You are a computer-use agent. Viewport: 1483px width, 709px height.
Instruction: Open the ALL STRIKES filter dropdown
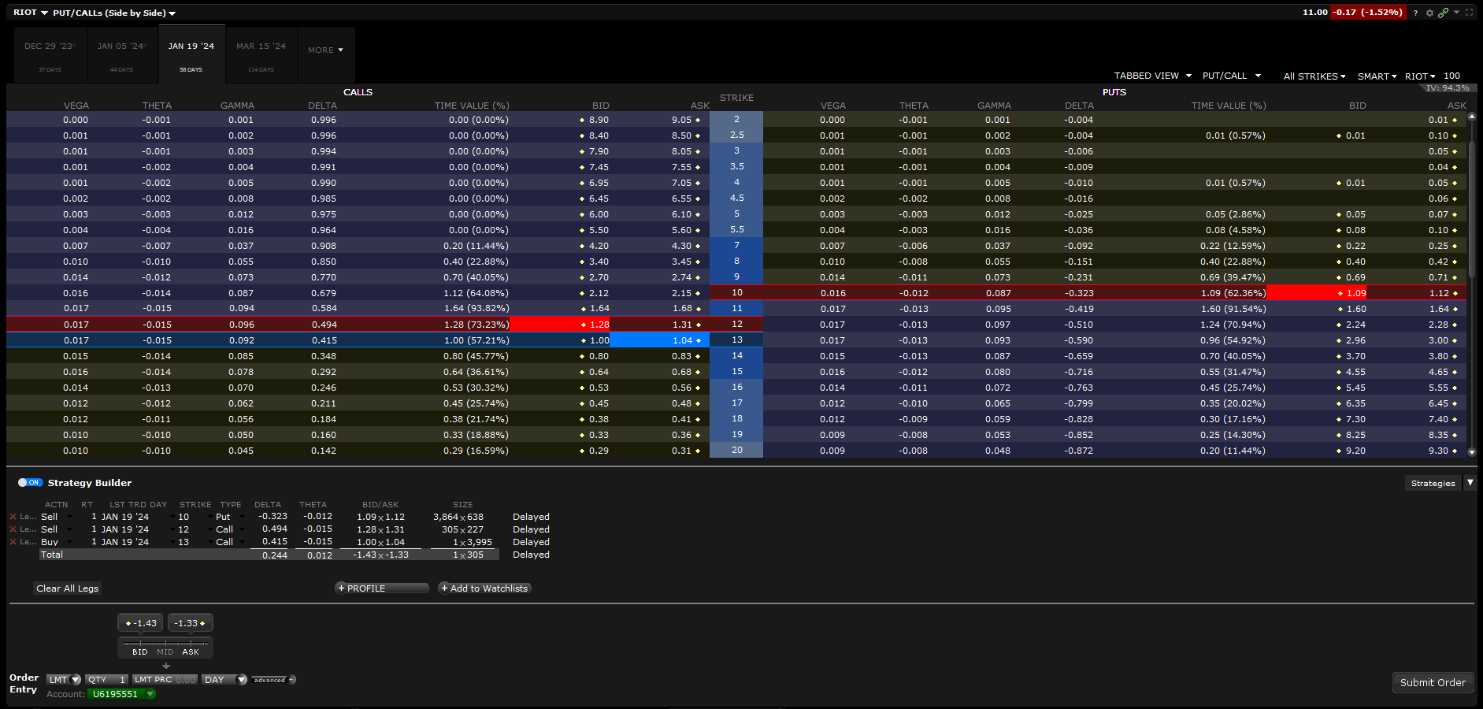[1314, 76]
